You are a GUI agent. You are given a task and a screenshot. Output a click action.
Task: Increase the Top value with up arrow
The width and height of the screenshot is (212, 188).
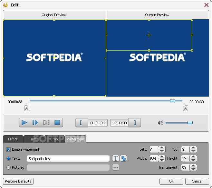pos(193,148)
